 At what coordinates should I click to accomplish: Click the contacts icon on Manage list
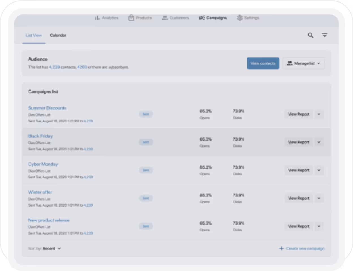click(290, 63)
